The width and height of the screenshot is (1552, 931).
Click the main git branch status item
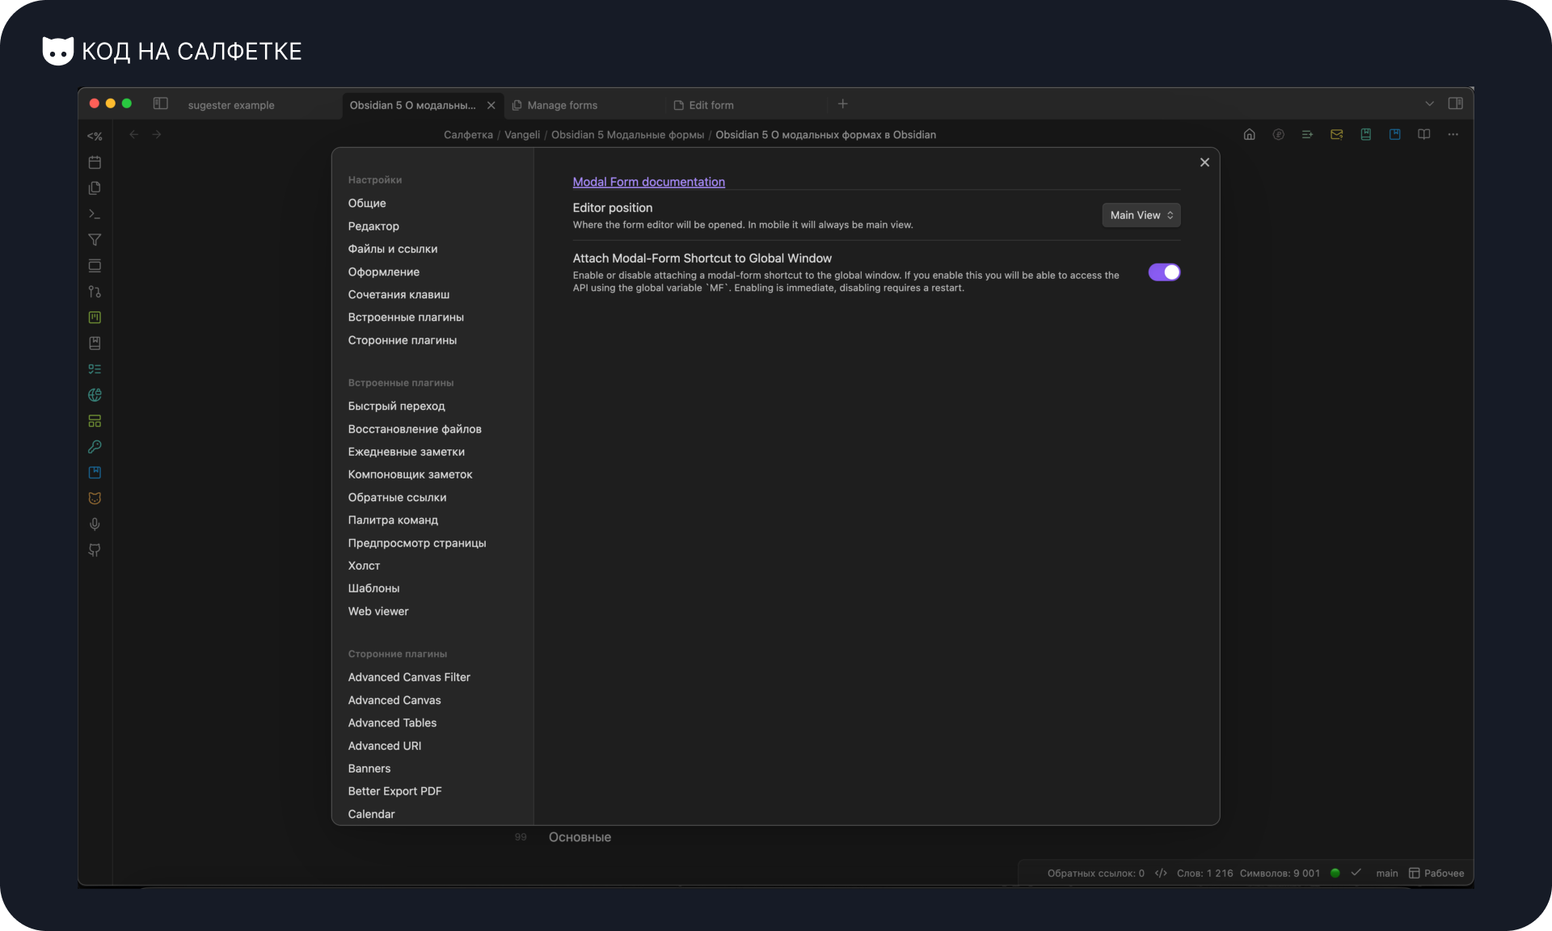[x=1387, y=873]
